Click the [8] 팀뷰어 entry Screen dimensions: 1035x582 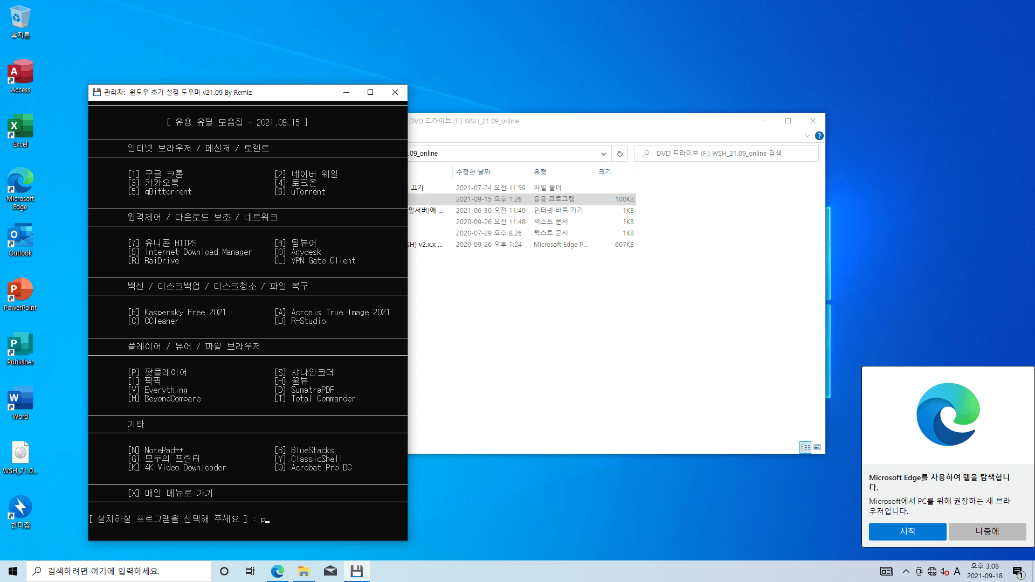[x=295, y=243]
